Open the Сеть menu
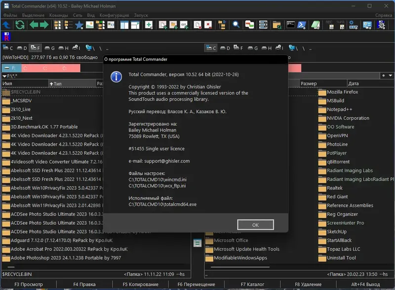Screen dimensions: 395x290 (x=78, y=15)
